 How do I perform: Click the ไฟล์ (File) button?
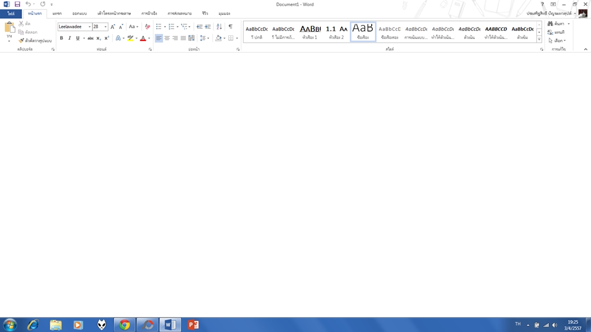(x=11, y=13)
